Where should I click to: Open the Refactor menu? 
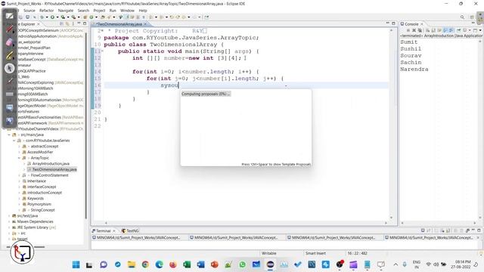(x=47, y=11)
